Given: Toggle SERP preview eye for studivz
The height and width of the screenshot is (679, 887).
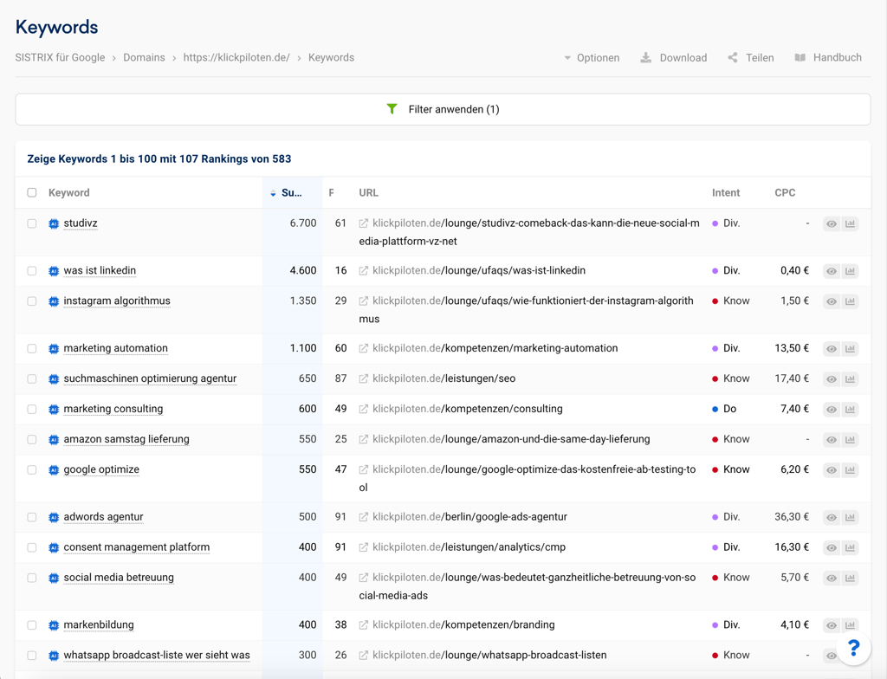Looking at the screenshot, I should pos(832,223).
